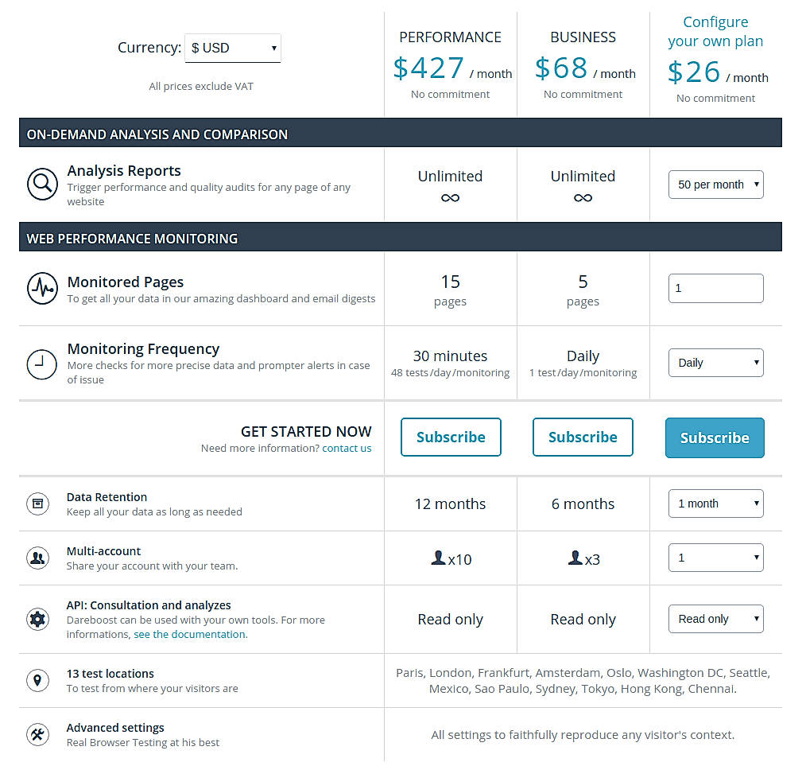Open the Daily monitoring frequency dropdown
806x766 pixels.
pyautogui.click(x=715, y=363)
